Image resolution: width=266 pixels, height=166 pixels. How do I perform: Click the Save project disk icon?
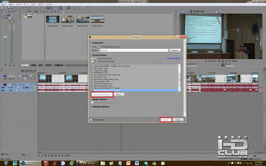9,8
